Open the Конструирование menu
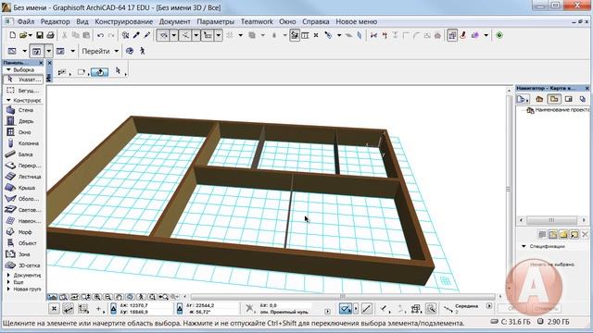 point(123,21)
